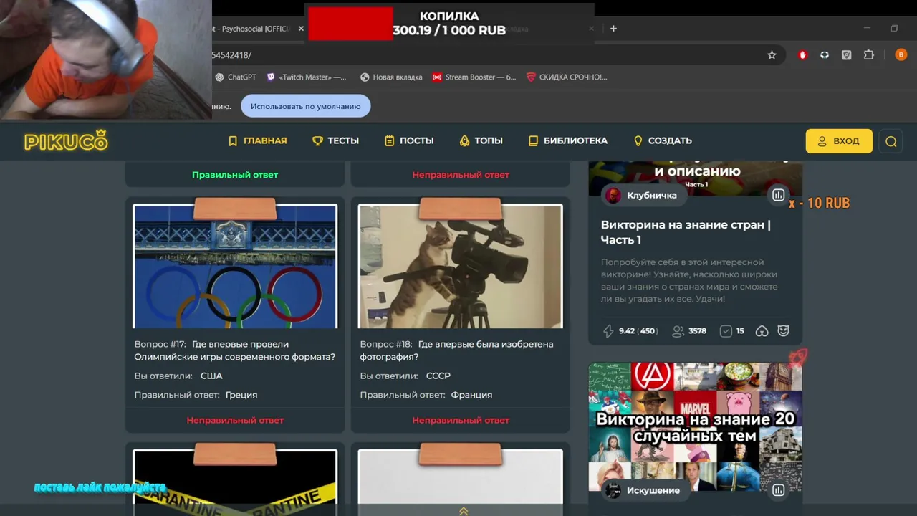The height and width of the screenshot is (516, 917).
Task: Open the Twitch Master bookmark
Action: tap(307, 77)
